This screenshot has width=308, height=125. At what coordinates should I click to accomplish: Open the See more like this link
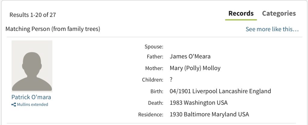pos(272,29)
